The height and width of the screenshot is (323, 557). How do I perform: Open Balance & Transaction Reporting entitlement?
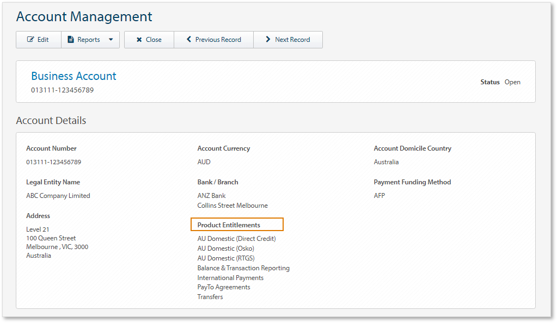pos(243,268)
